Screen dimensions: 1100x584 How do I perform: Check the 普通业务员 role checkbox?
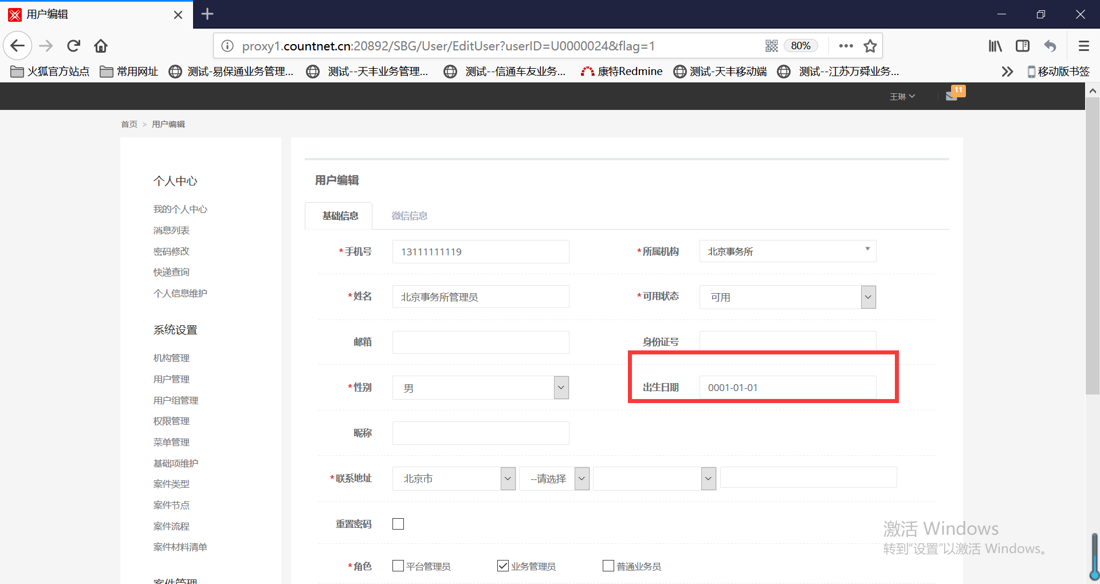click(608, 566)
